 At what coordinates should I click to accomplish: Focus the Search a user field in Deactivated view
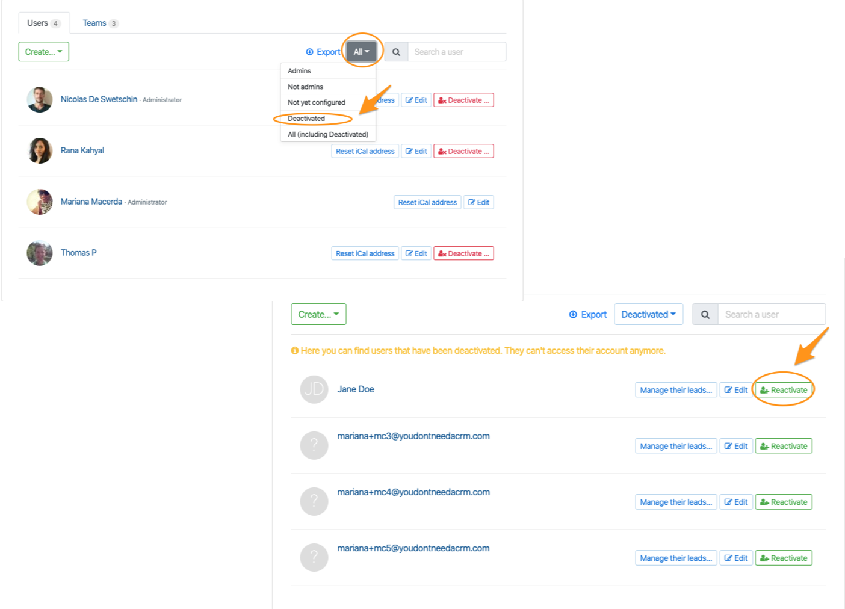(771, 315)
